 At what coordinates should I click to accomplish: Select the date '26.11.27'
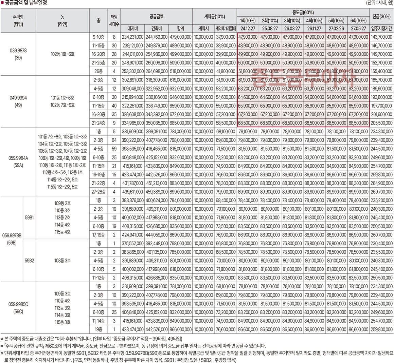coord(314,28)
